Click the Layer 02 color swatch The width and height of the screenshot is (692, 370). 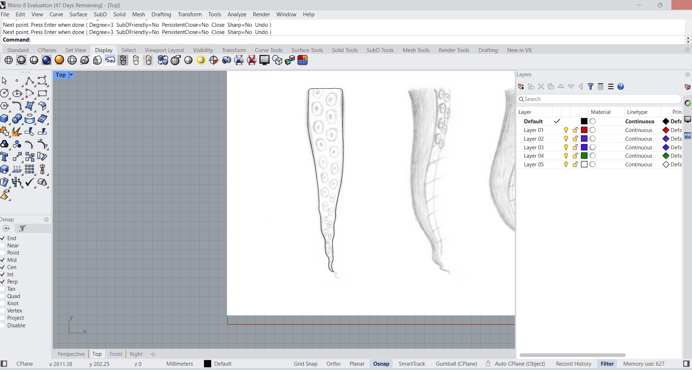pos(584,139)
